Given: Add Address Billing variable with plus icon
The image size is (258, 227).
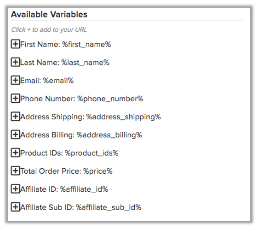Looking at the screenshot, I should (x=15, y=135).
